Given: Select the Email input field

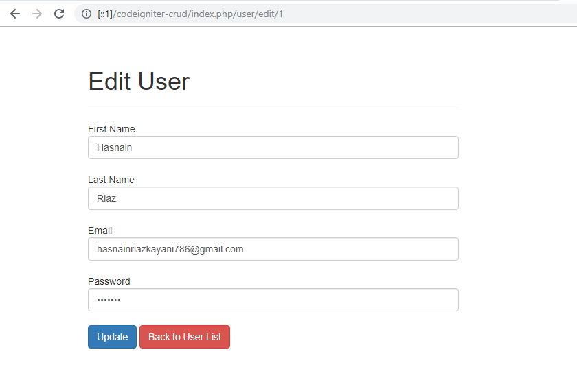Looking at the screenshot, I should click(273, 249).
